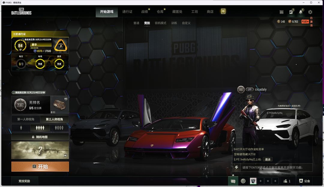This screenshot has width=324, height=187.
Task: Collapse the chat panel with the up arrow
Action: (x=233, y=175)
